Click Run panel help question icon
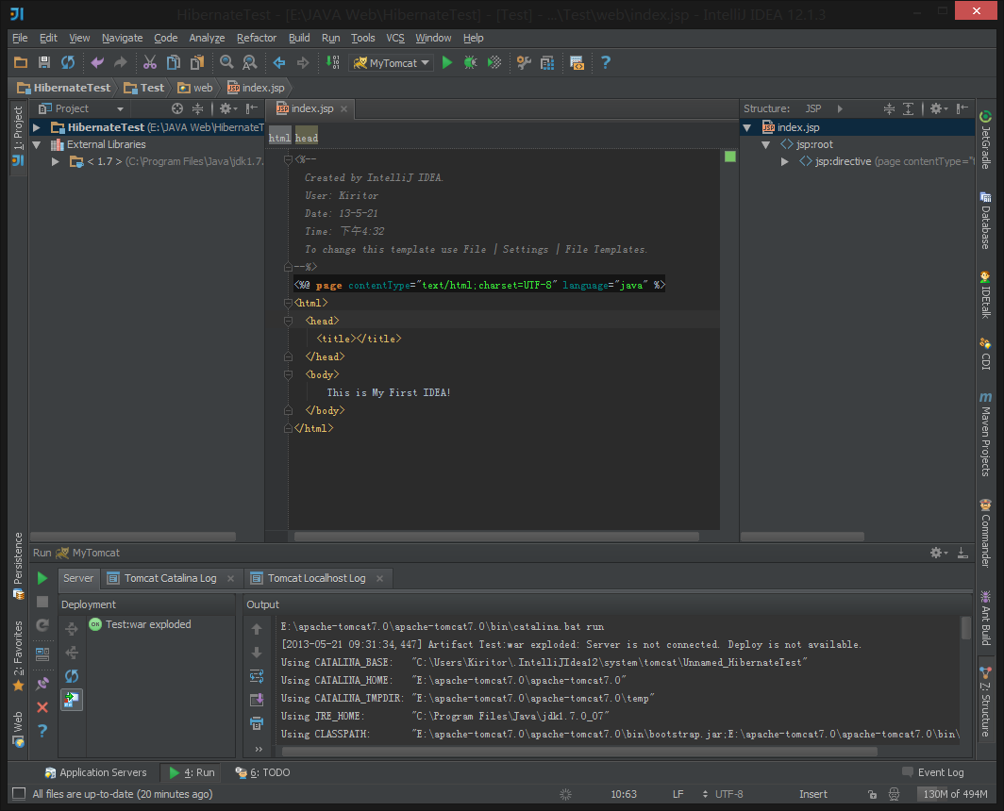The image size is (1004, 811). [x=42, y=730]
